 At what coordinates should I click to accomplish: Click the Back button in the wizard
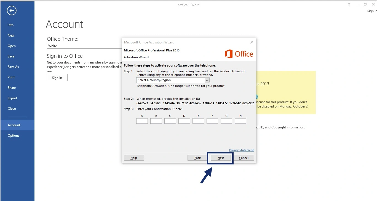pyautogui.click(x=198, y=158)
